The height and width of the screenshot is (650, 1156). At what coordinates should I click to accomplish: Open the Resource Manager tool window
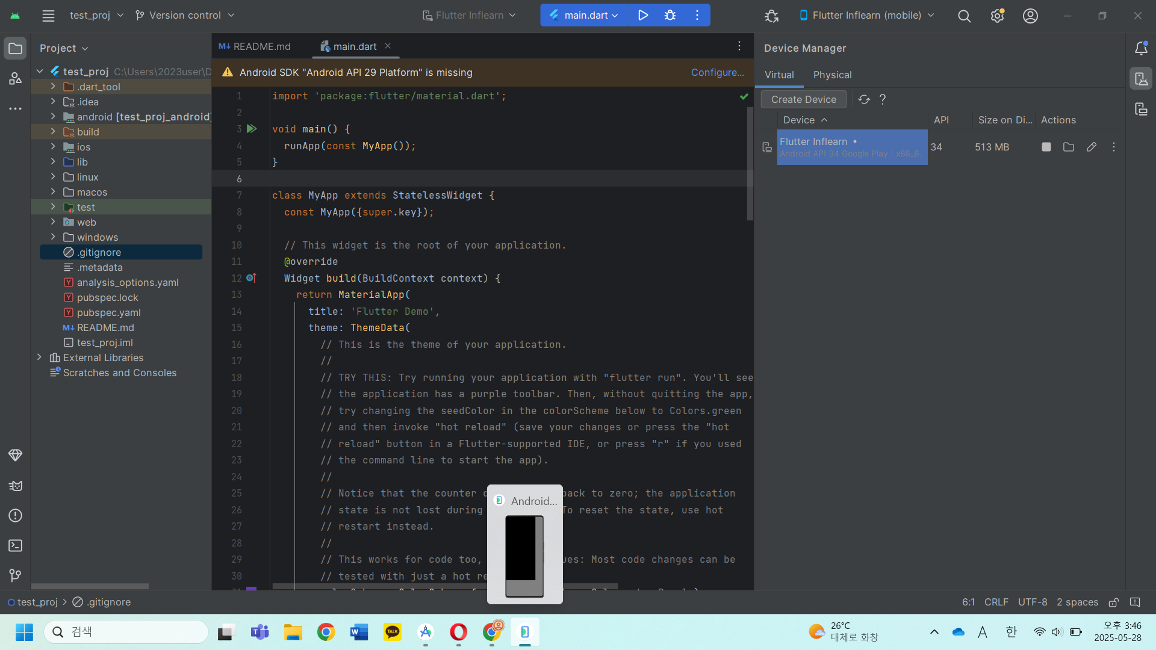pos(15,78)
